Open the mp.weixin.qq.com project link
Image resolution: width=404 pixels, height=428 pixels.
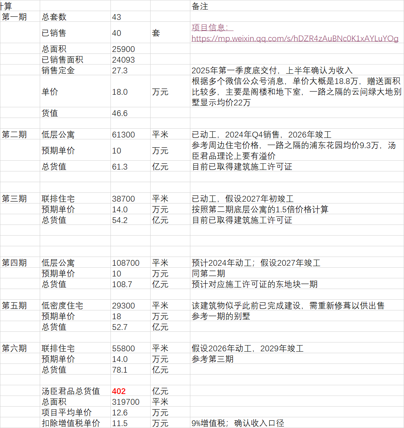(x=295, y=39)
